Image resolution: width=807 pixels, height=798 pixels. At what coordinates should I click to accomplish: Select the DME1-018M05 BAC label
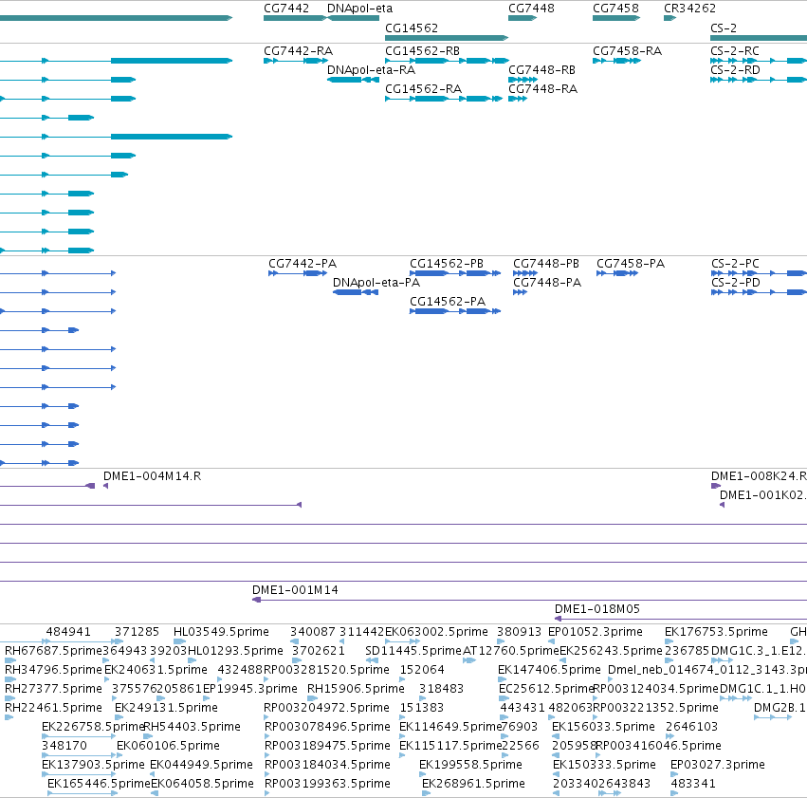coord(597,609)
